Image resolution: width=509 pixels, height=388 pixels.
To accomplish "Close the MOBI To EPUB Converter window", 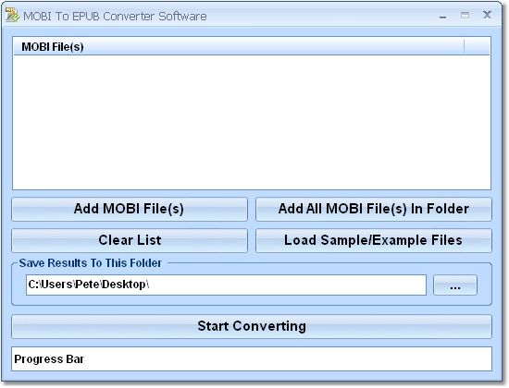I will [x=487, y=15].
